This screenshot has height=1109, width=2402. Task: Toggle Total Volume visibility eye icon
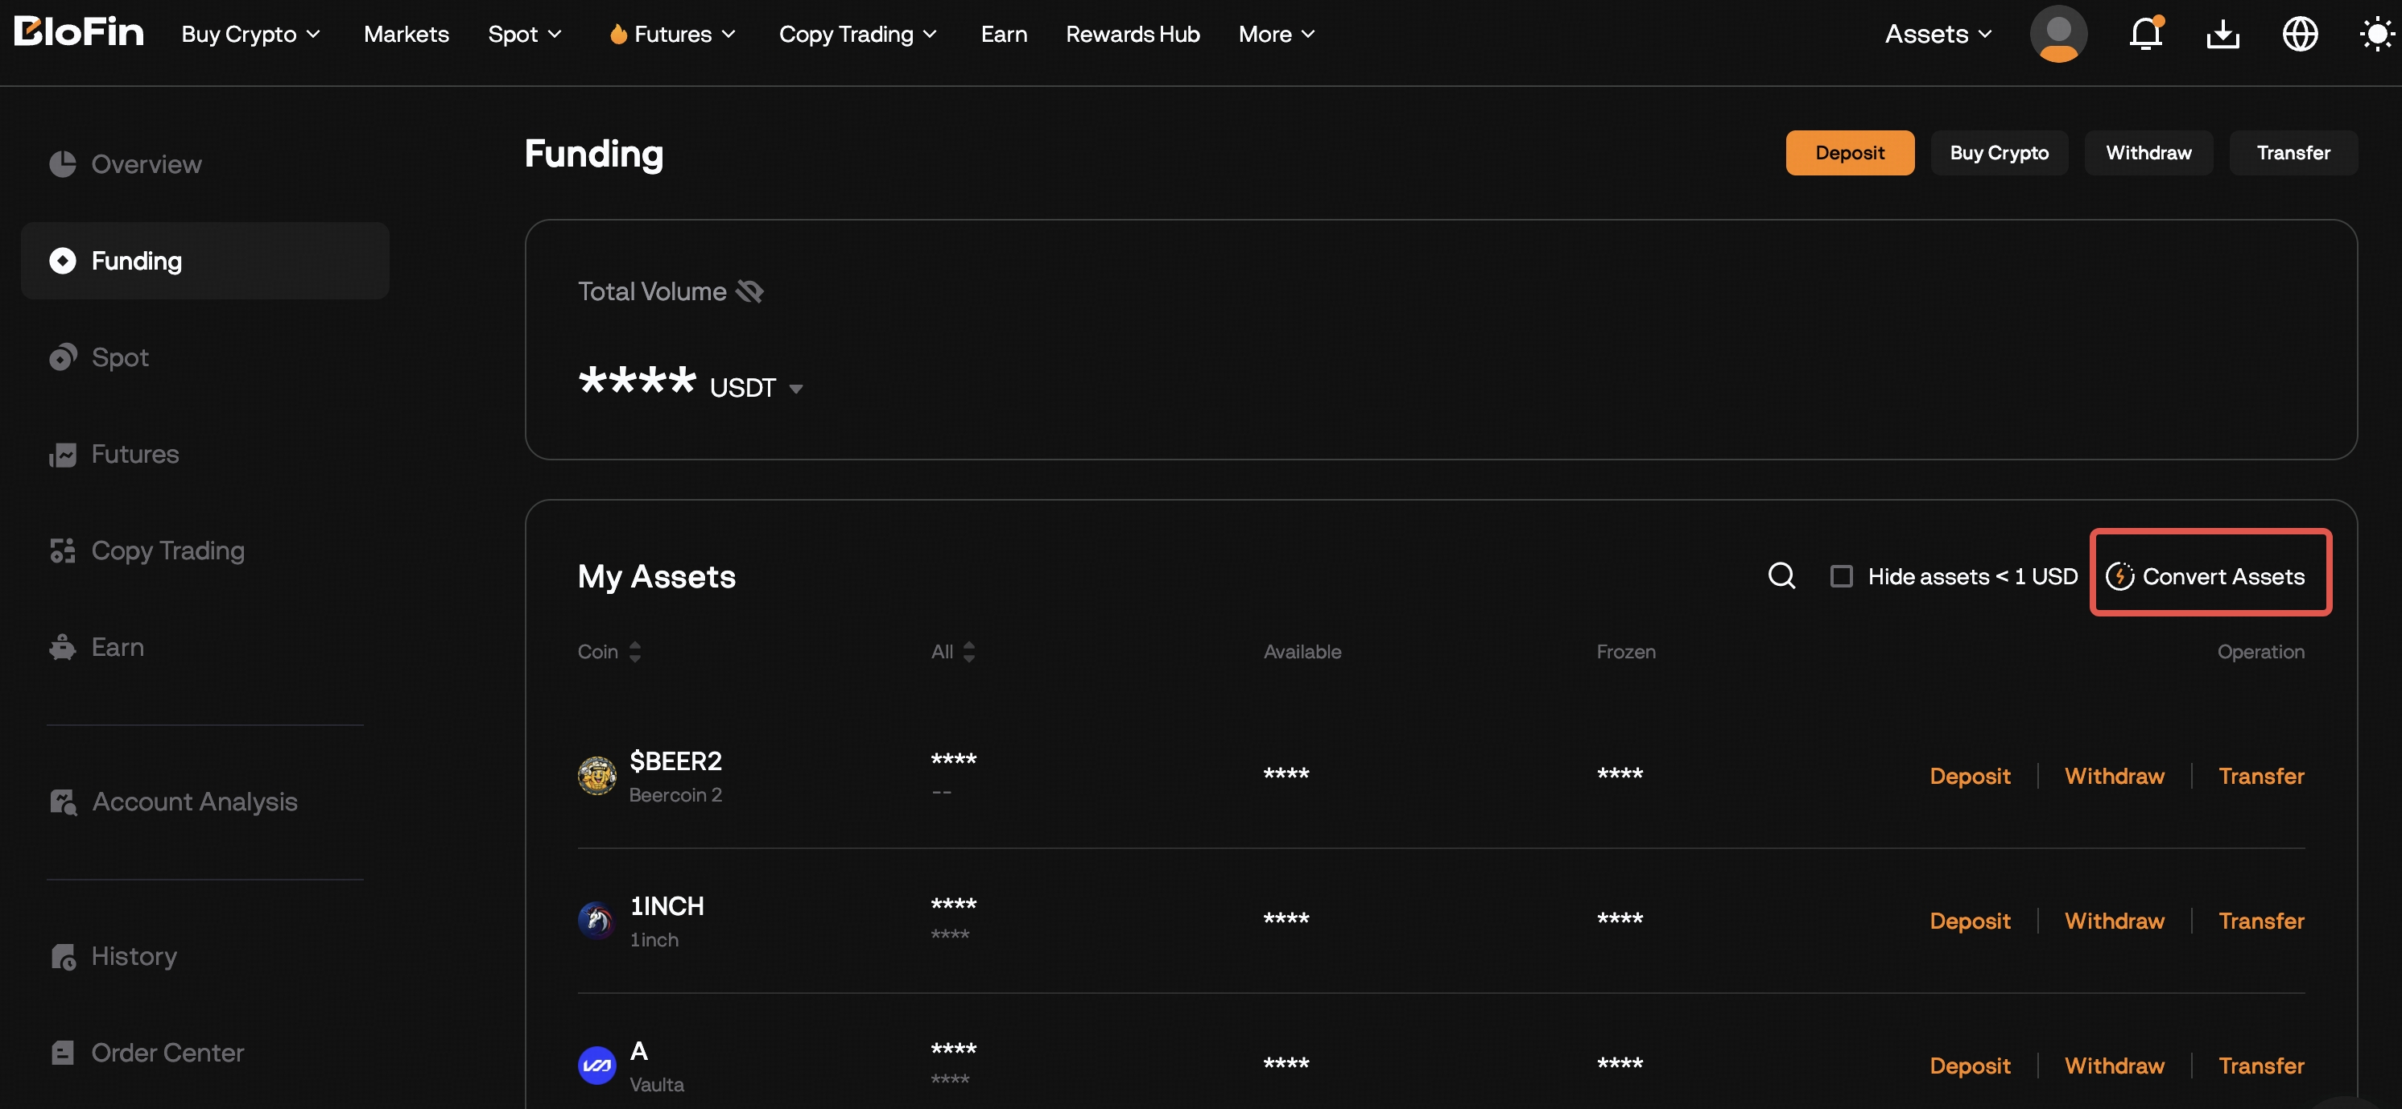pos(749,291)
